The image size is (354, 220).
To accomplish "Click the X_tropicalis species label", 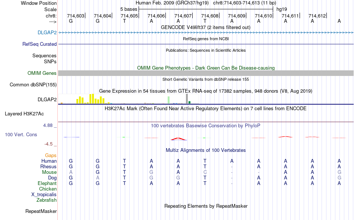I will point(44,195).
